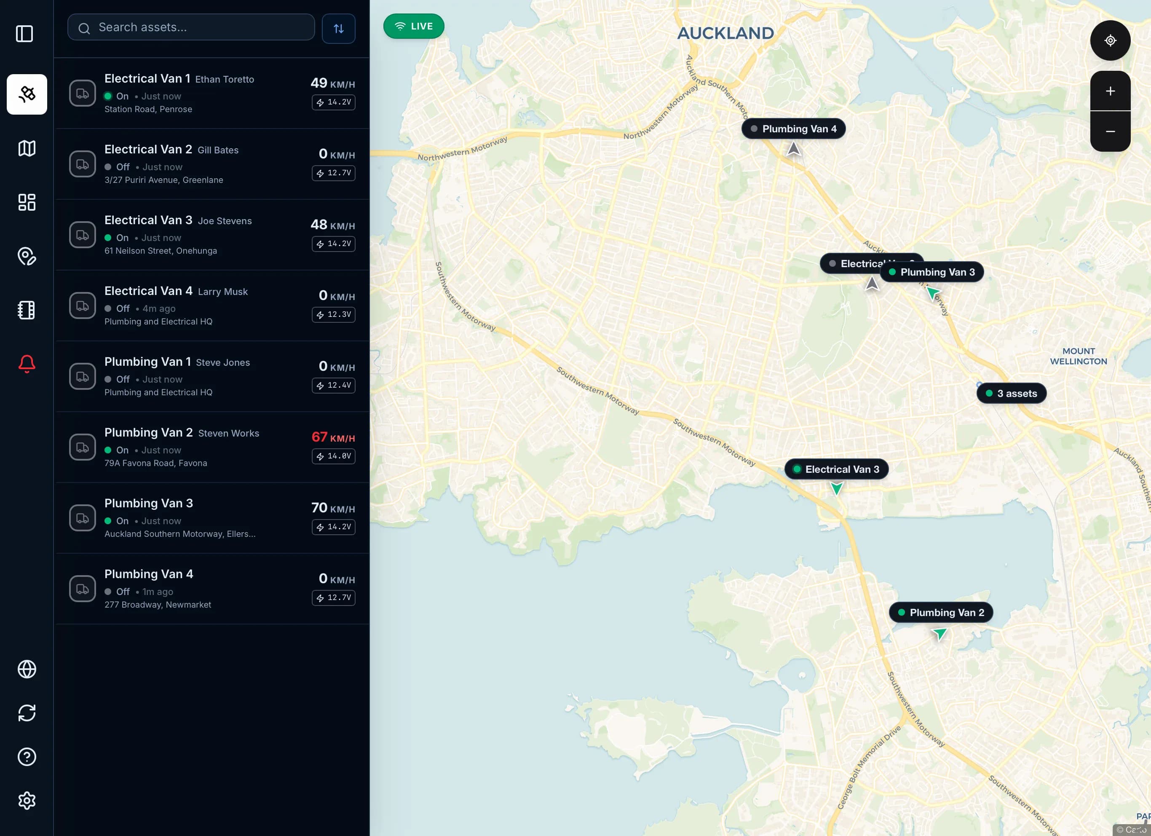Click the van icon of Electrical Van 4
The image size is (1151, 836).
point(82,305)
